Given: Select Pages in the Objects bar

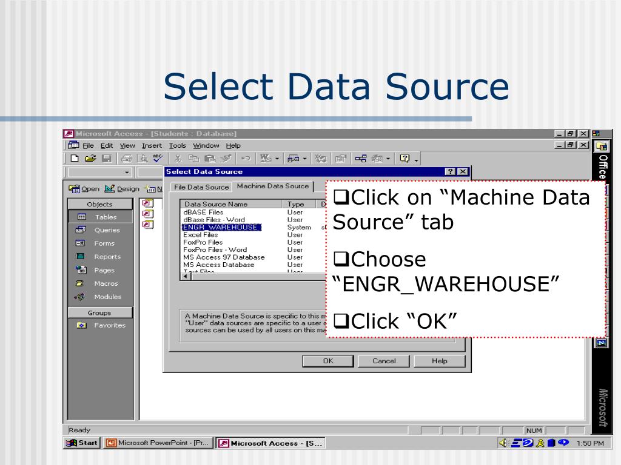Looking at the screenshot, I should [x=100, y=270].
